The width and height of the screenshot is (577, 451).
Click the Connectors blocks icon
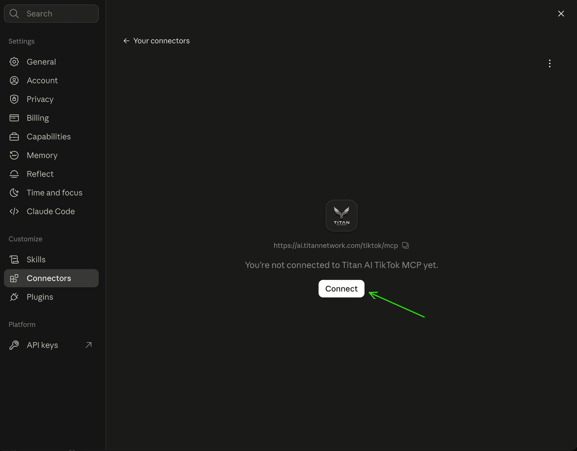[x=14, y=278]
